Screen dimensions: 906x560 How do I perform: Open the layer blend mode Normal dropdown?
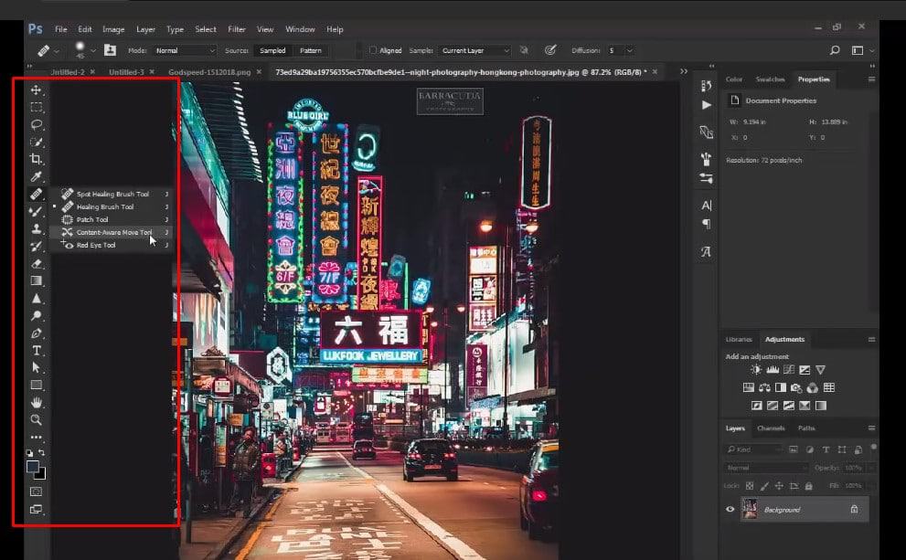(765, 468)
